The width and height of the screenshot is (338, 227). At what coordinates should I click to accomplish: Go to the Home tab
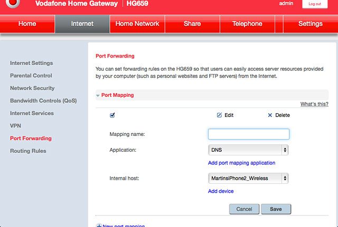click(27, 24)
